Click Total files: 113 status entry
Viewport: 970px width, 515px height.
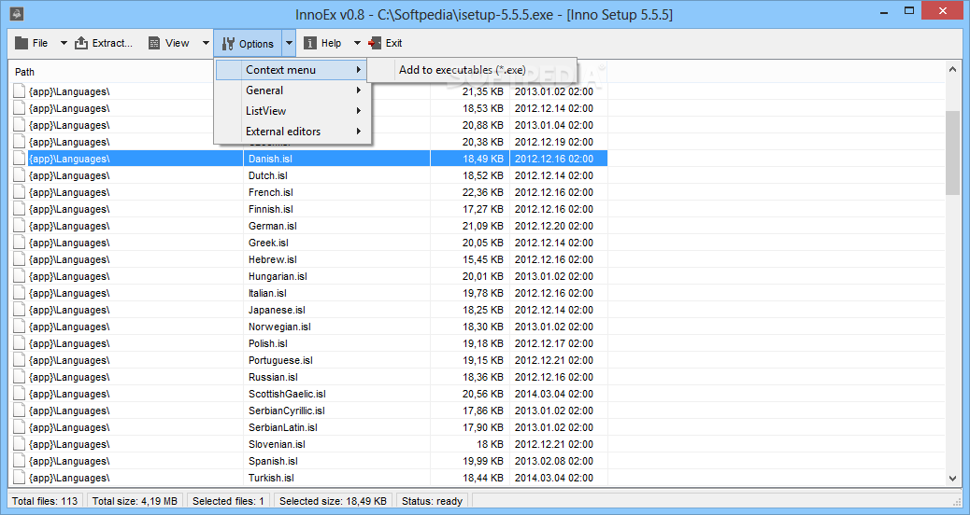tap(45, 501)
